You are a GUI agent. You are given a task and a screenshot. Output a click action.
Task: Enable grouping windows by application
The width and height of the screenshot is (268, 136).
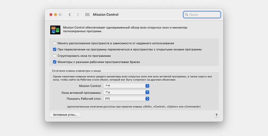pyautogui.click(x=55, y=56)
